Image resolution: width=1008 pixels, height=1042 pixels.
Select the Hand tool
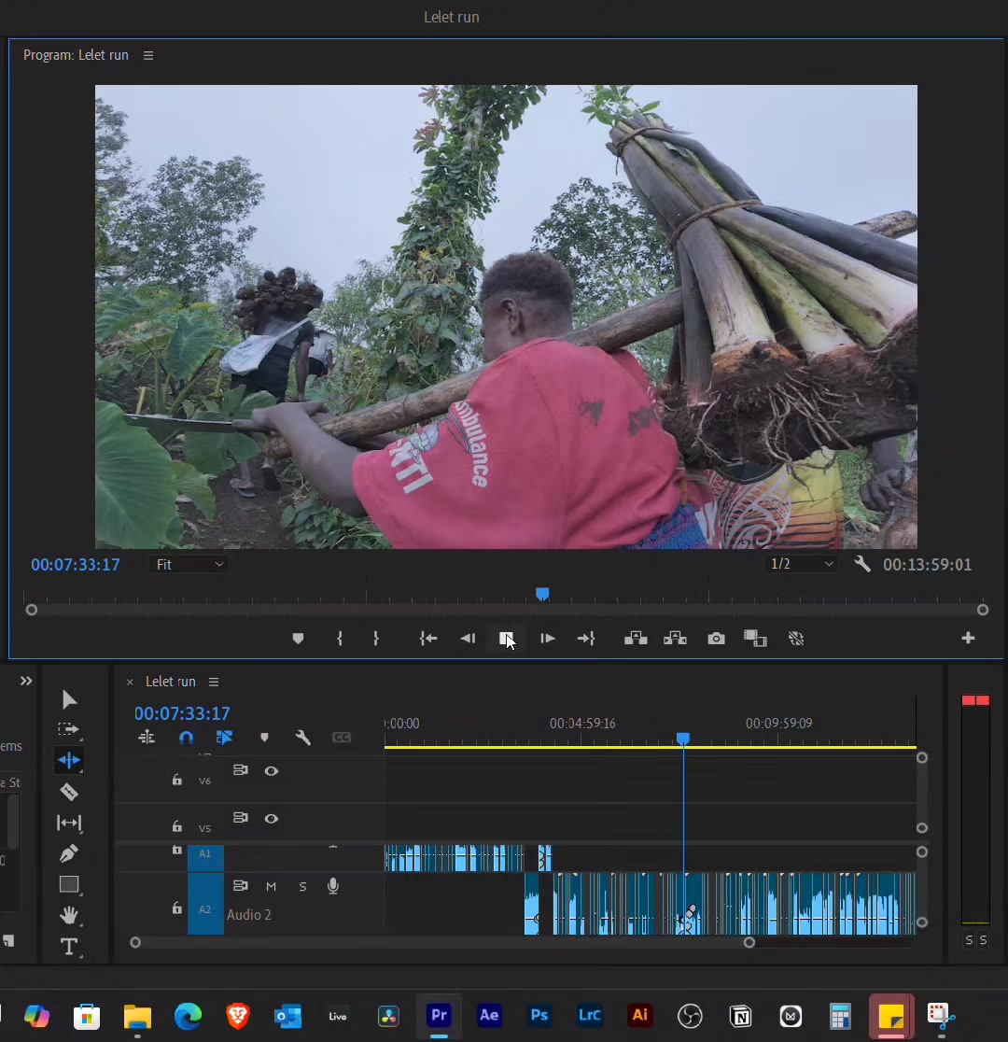[69, 916]
